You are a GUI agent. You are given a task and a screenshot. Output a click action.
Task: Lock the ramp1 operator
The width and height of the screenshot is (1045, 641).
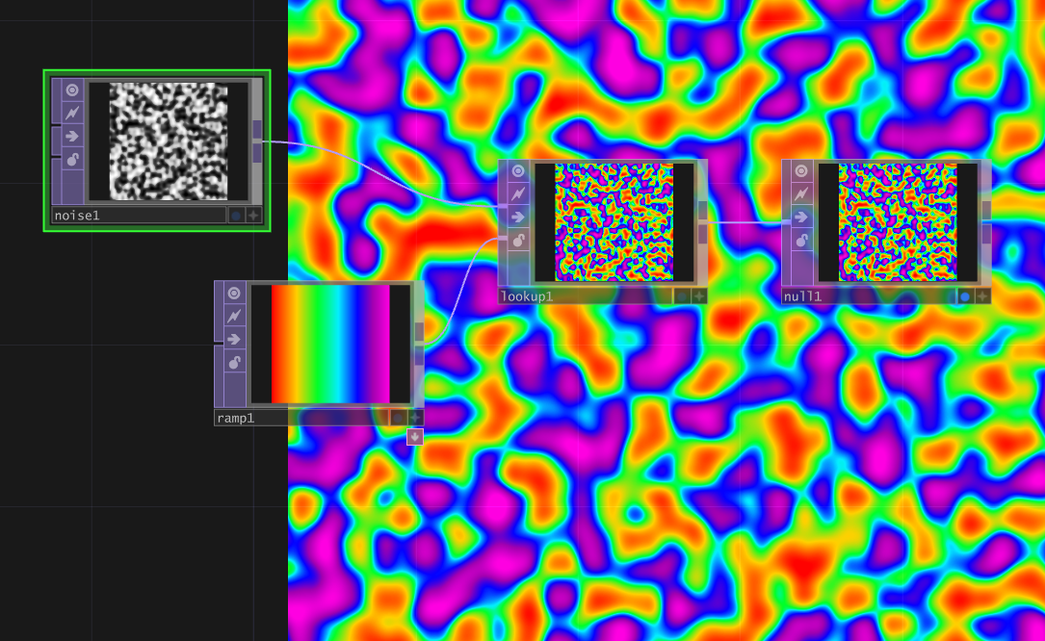(234, 363)
